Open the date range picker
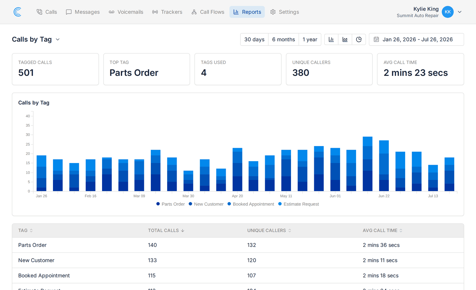Screen dimensions: 476x290 [416, 39]
